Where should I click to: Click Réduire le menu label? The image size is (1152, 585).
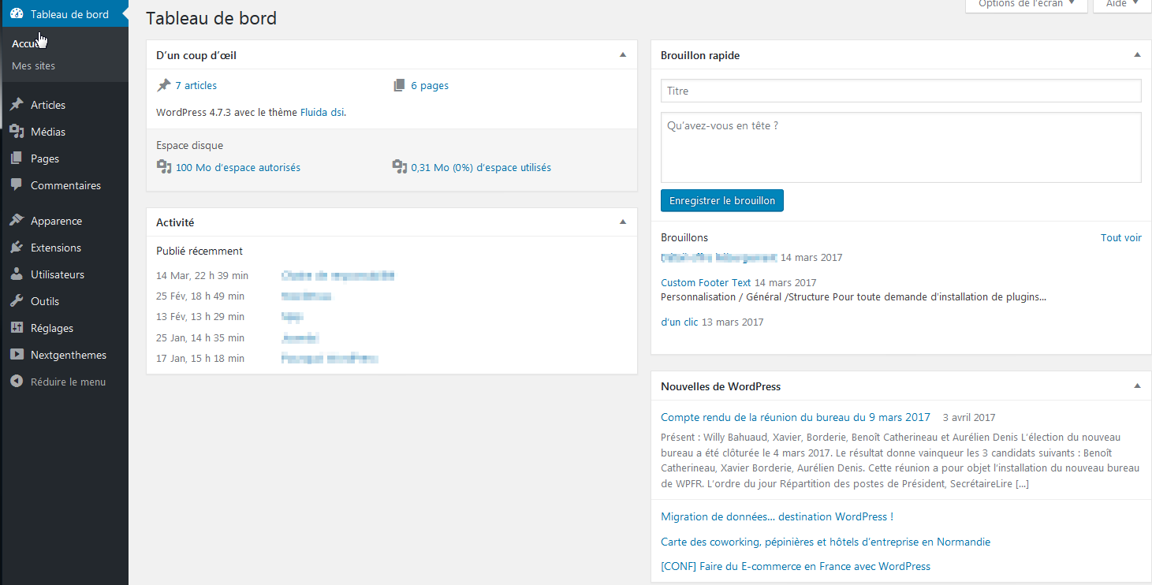(x=68, y=382)
